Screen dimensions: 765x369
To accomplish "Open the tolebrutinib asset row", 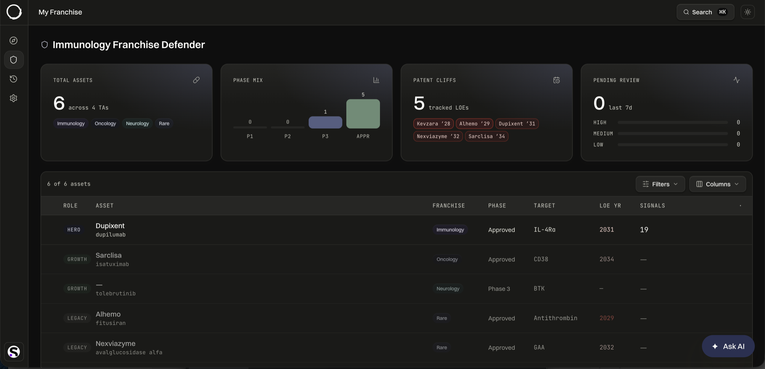I will (x=397, y=289).
